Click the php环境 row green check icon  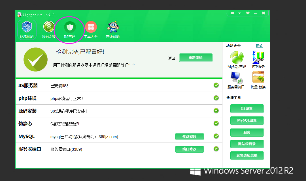click(x=216, y=98)
